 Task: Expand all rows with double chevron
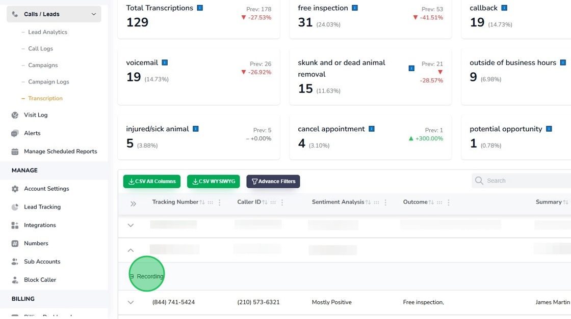[133, 204]
